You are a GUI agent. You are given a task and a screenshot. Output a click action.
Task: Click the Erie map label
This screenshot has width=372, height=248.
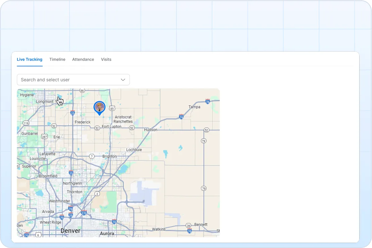57,137
